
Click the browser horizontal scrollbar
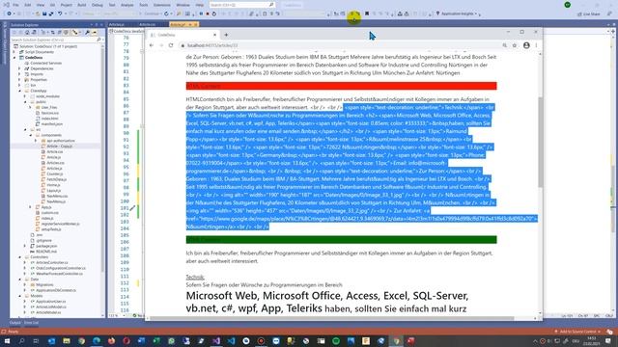click(332, 318)
